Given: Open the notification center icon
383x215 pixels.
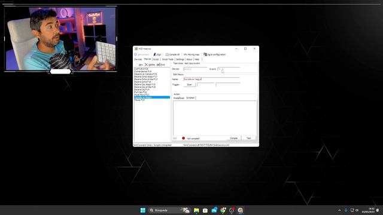Looking at the screenshot, I should (x=378, y=210).
